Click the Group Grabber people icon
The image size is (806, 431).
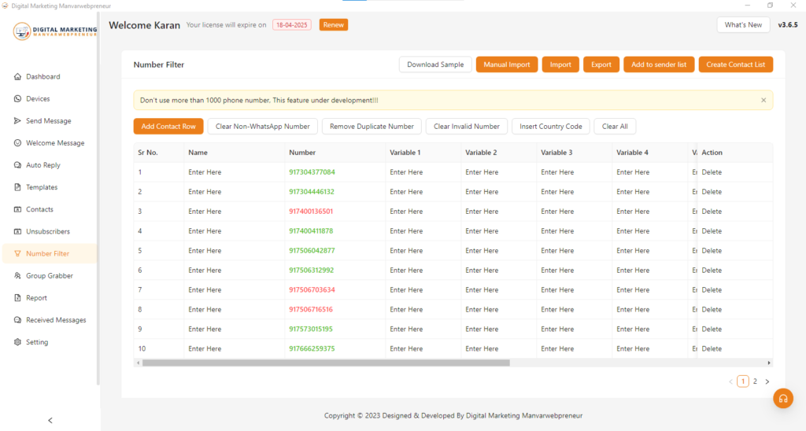point(18,276)
